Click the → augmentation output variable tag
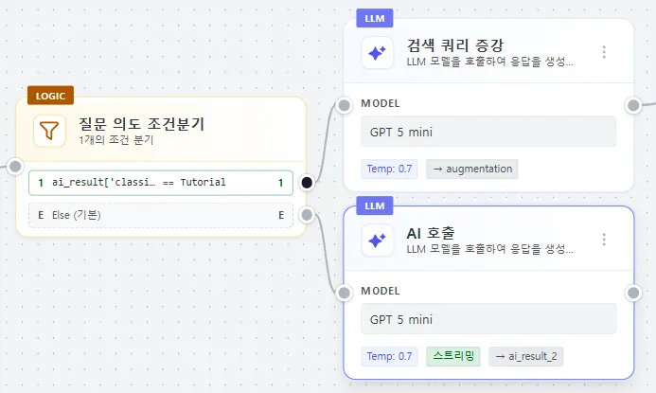Viewport: 656px width, 393px height. (472, 169)
